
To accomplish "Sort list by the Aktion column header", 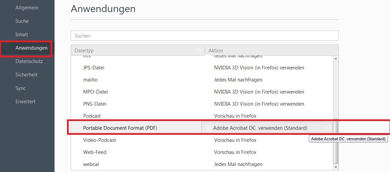I will (271, 50).
